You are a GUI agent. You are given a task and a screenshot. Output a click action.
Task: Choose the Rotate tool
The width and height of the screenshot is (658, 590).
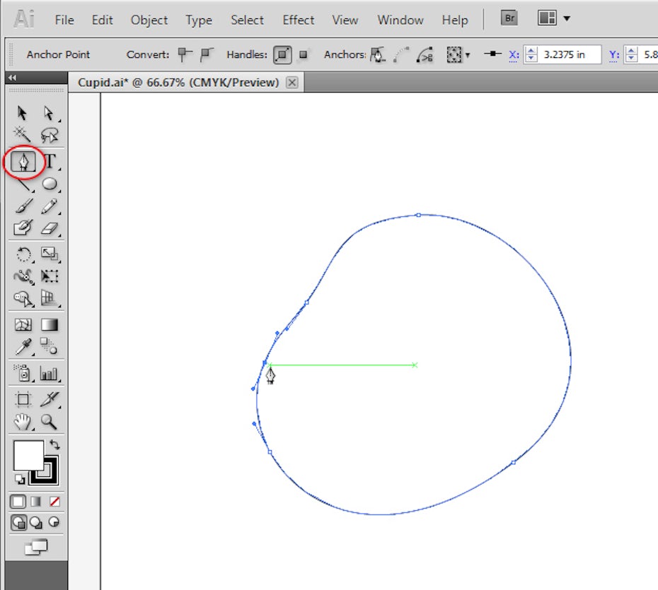[23, 254]
